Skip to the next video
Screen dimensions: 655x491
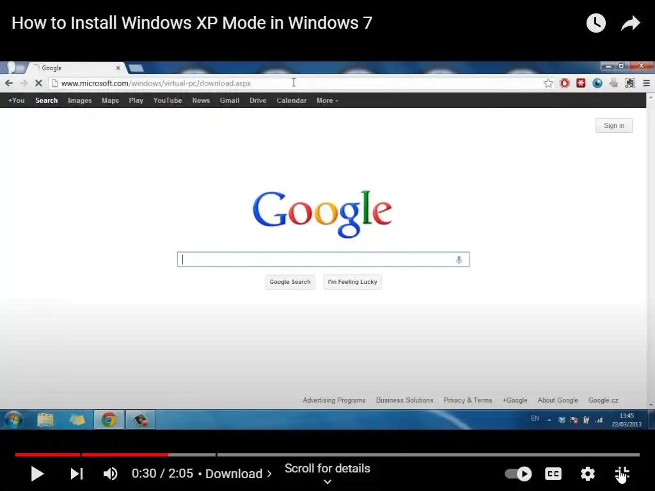[77, 474]
